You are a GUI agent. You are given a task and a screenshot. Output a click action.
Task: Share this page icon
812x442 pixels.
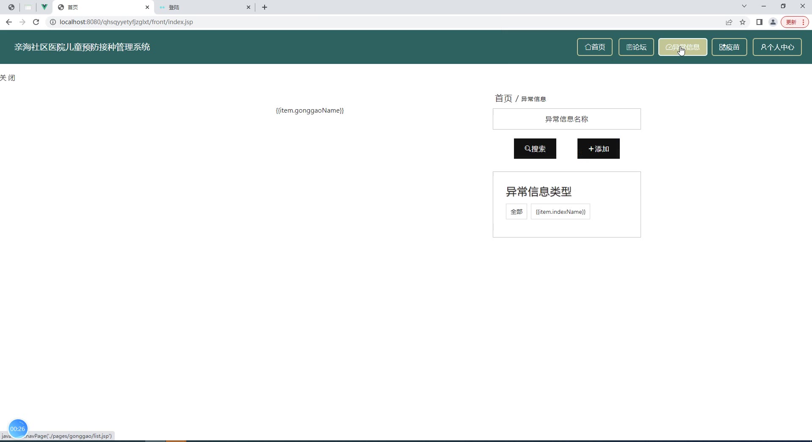point(729,22)
